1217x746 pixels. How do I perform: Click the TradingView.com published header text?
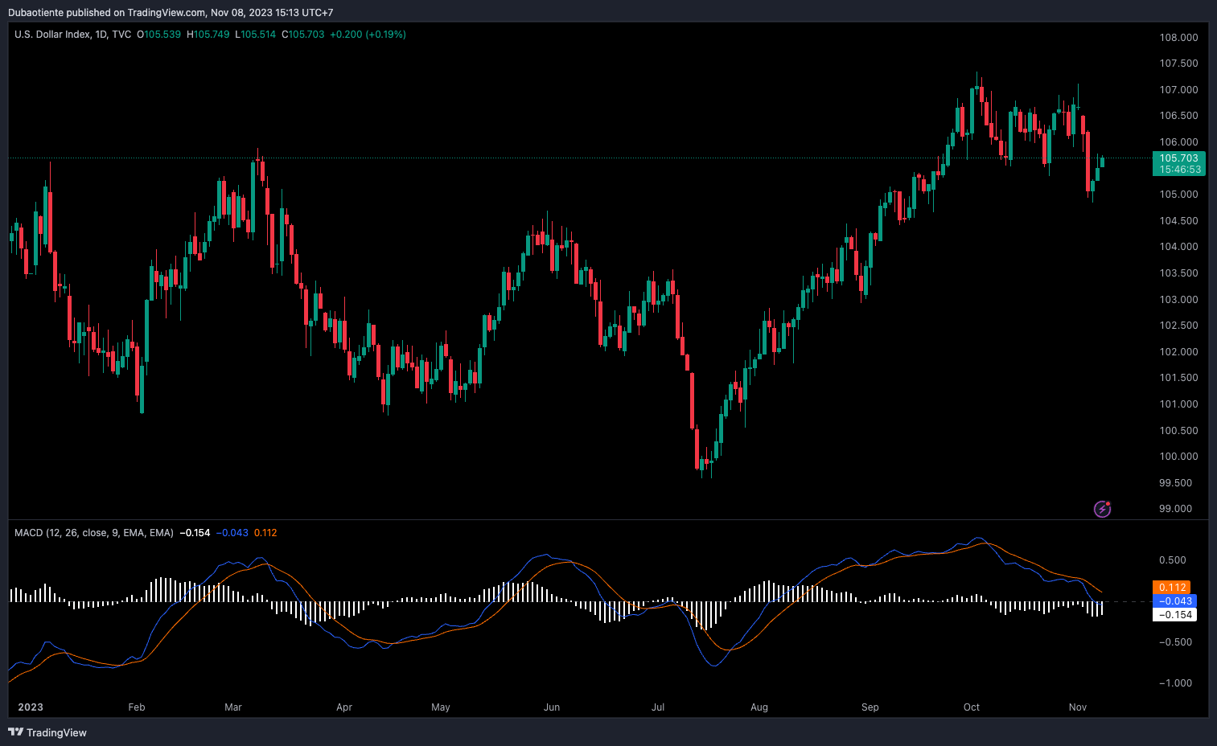170,12
